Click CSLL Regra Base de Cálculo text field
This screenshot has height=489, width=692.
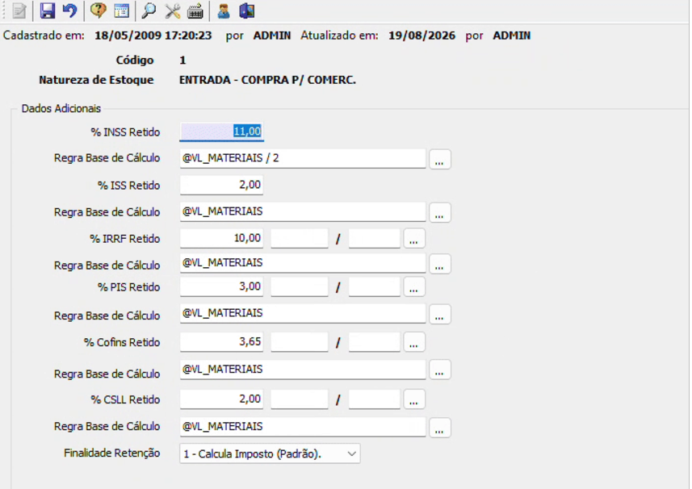click(303, 427)
